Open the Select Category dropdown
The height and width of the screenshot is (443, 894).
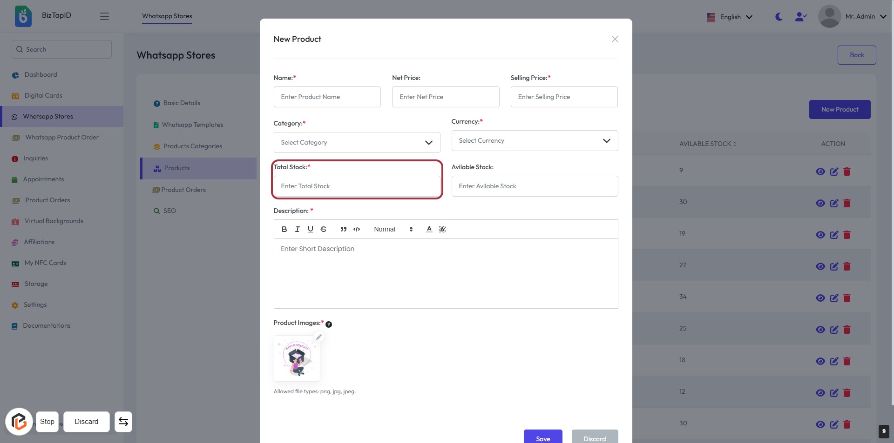pos(357,143)
